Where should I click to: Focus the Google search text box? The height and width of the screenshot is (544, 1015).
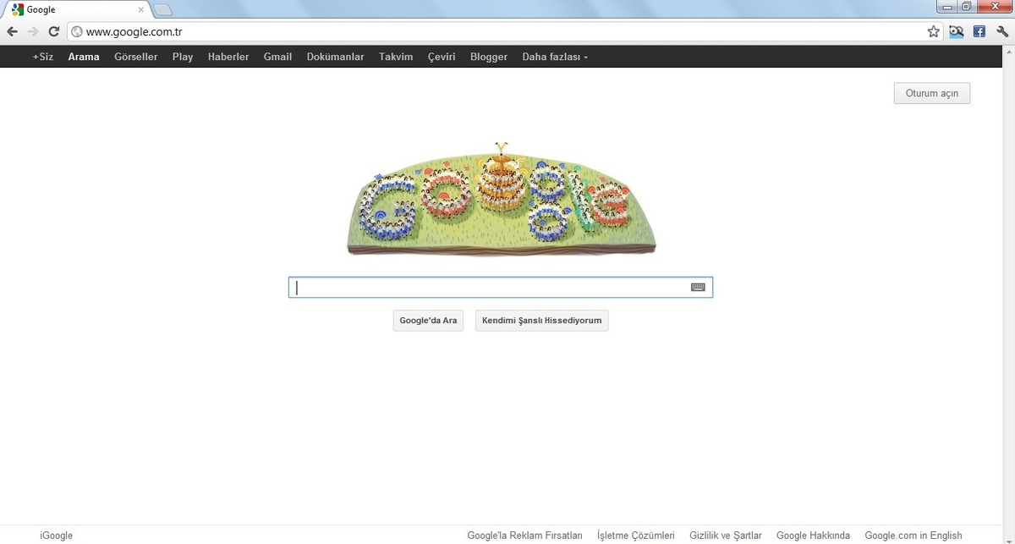pyautogui.click(x=501, y=288)
